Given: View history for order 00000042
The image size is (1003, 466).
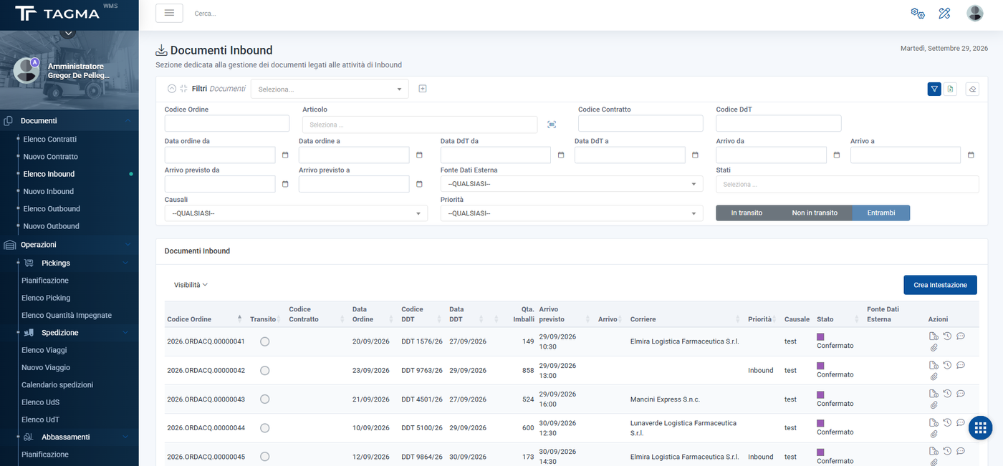Looking at the screenshot, I should (x=947, y=365).
